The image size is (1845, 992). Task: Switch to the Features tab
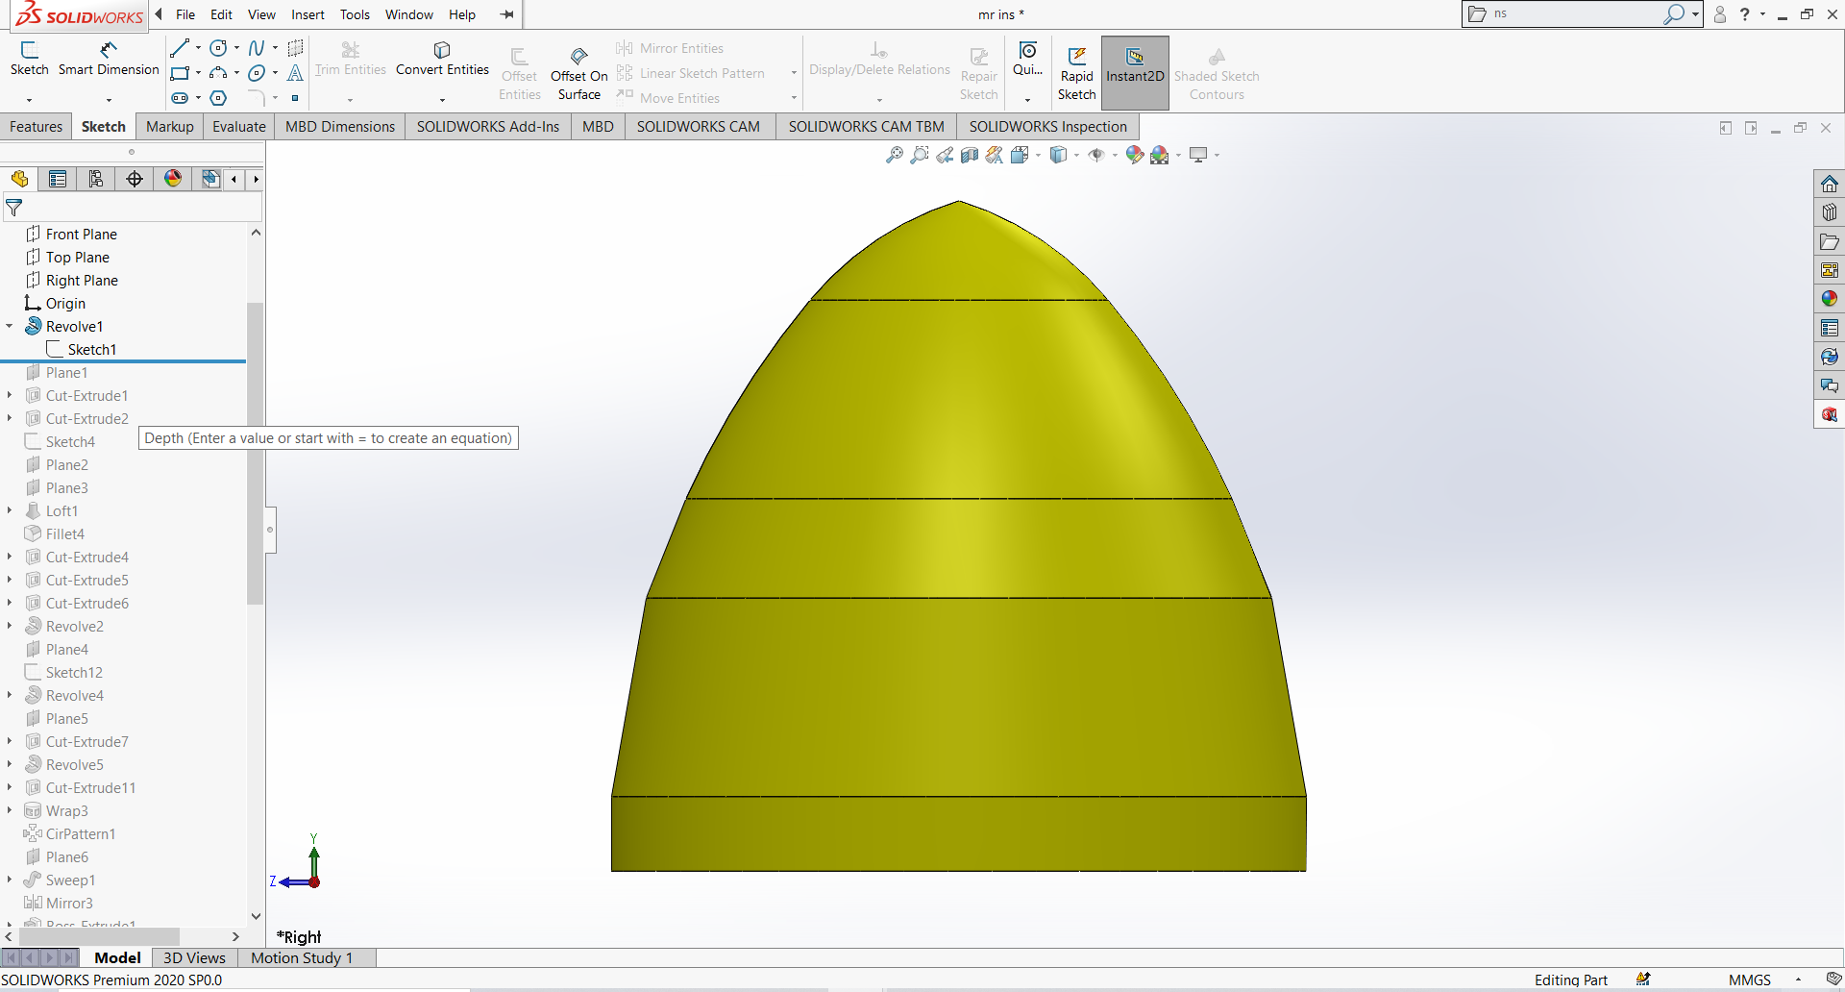[x=36, y=127]
